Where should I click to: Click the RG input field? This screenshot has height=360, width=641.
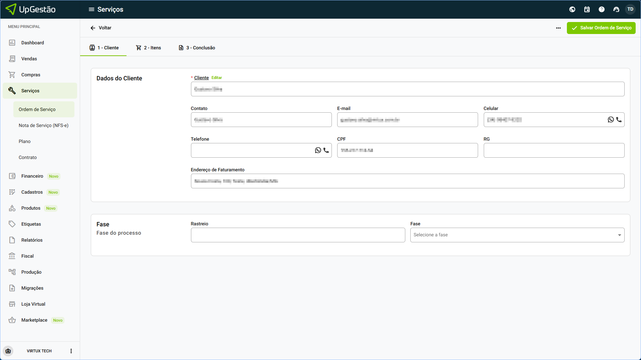(554, 150)
